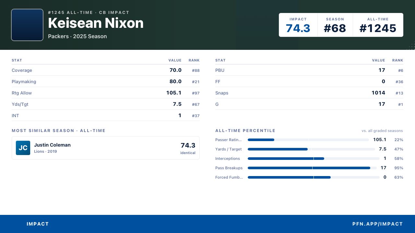This screenshot has height=233, width=415.
Task: Click the JC avatar badge
Action: [x=23, y=148]
